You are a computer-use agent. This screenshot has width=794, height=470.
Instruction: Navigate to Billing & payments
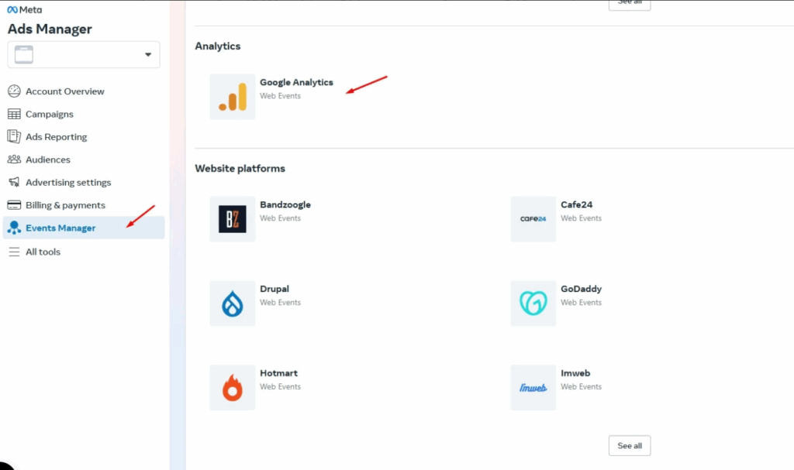(65, 205)
